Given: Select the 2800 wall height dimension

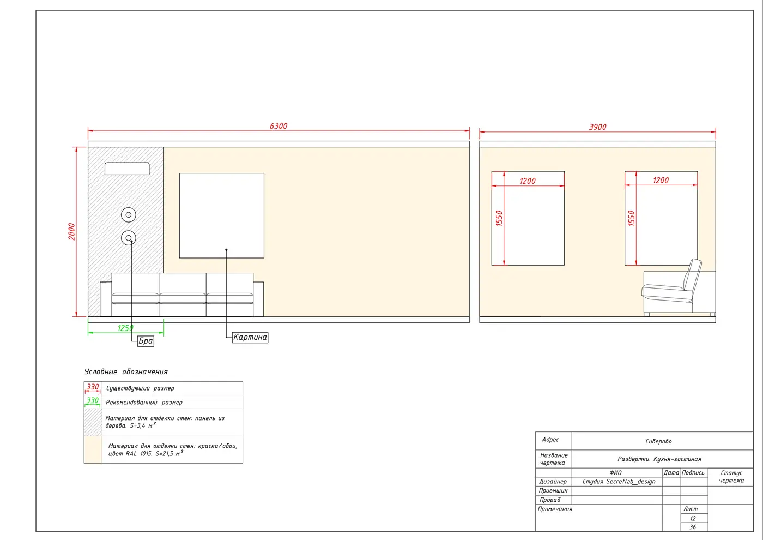Looking at the screenshot, I should (71, 231).
